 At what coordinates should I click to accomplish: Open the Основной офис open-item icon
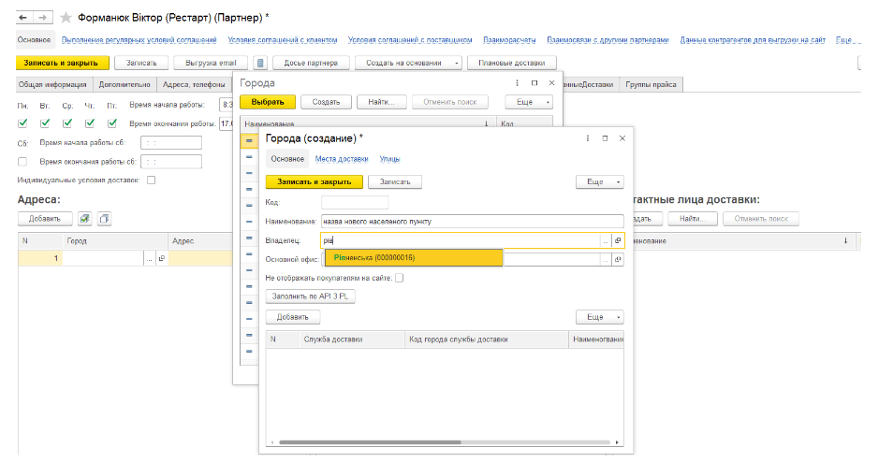tap(618, 259)
